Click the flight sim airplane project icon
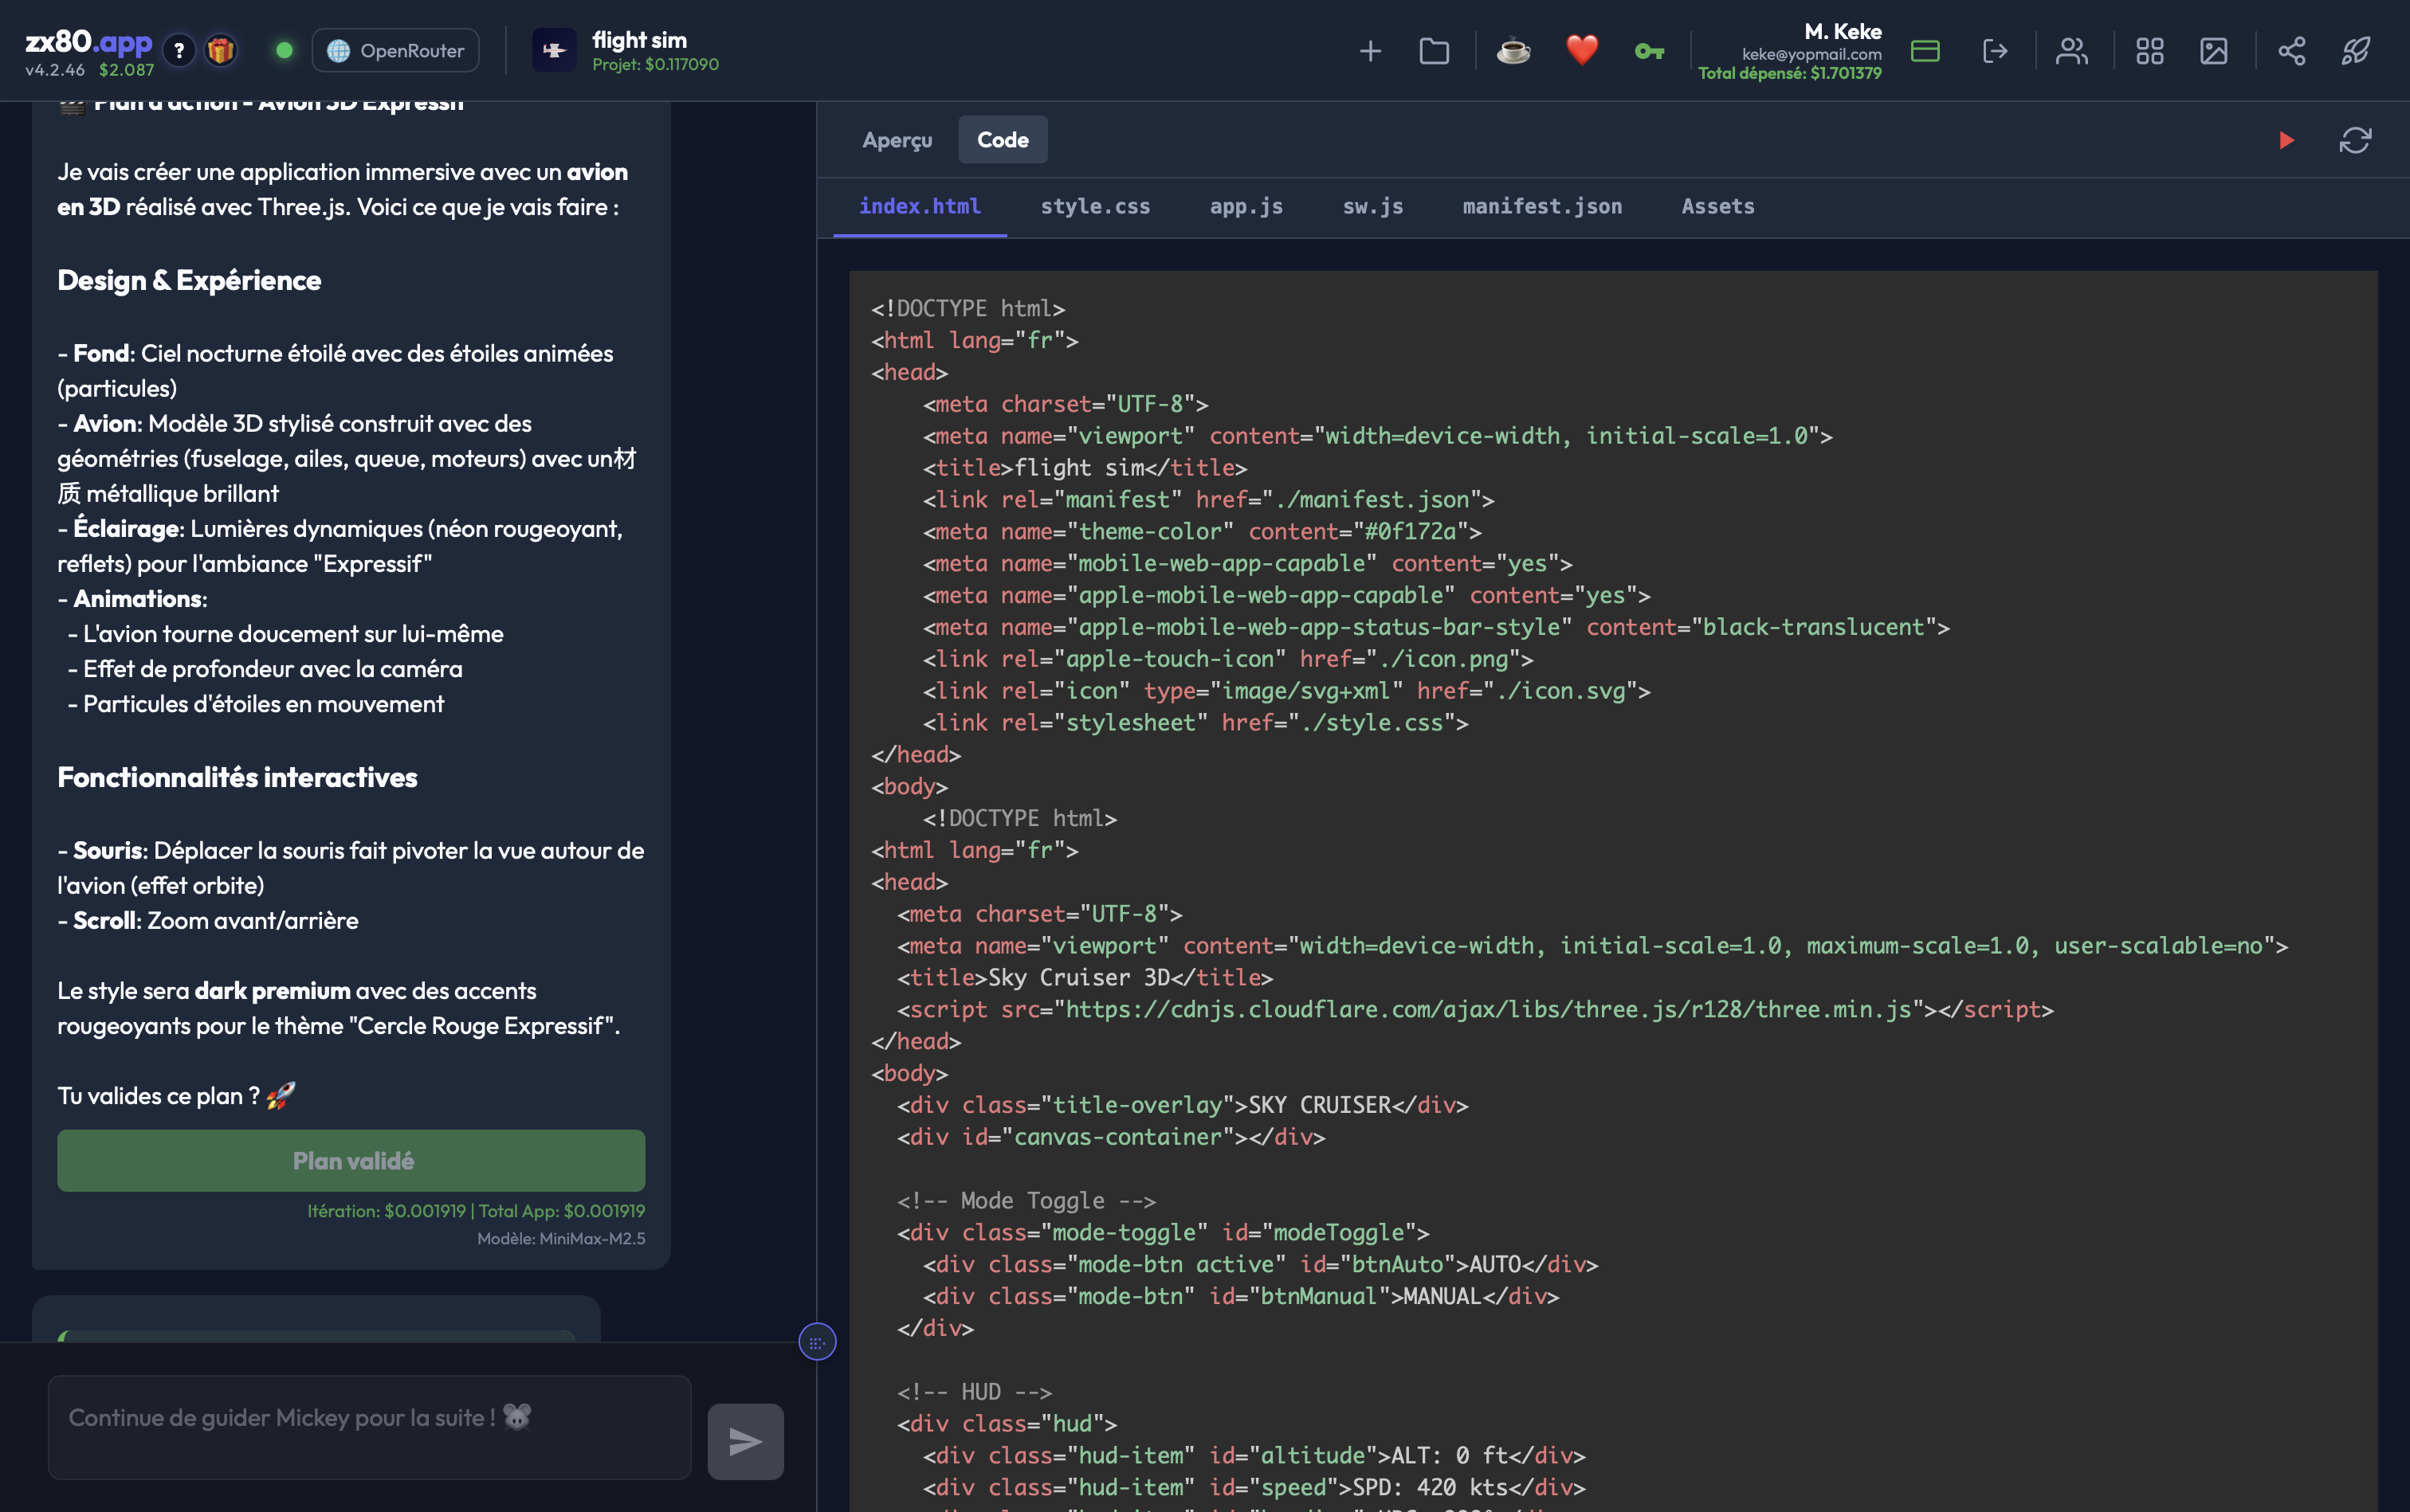2410x1512 pixels. tap(554, 50)
